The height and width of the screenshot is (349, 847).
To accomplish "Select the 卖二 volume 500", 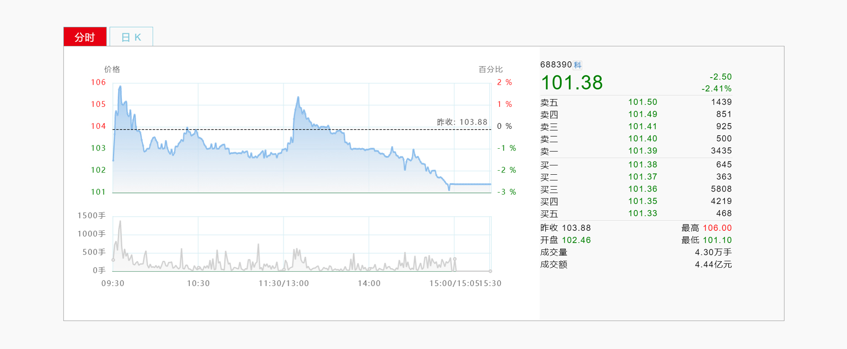I will [x=724, y=139].
